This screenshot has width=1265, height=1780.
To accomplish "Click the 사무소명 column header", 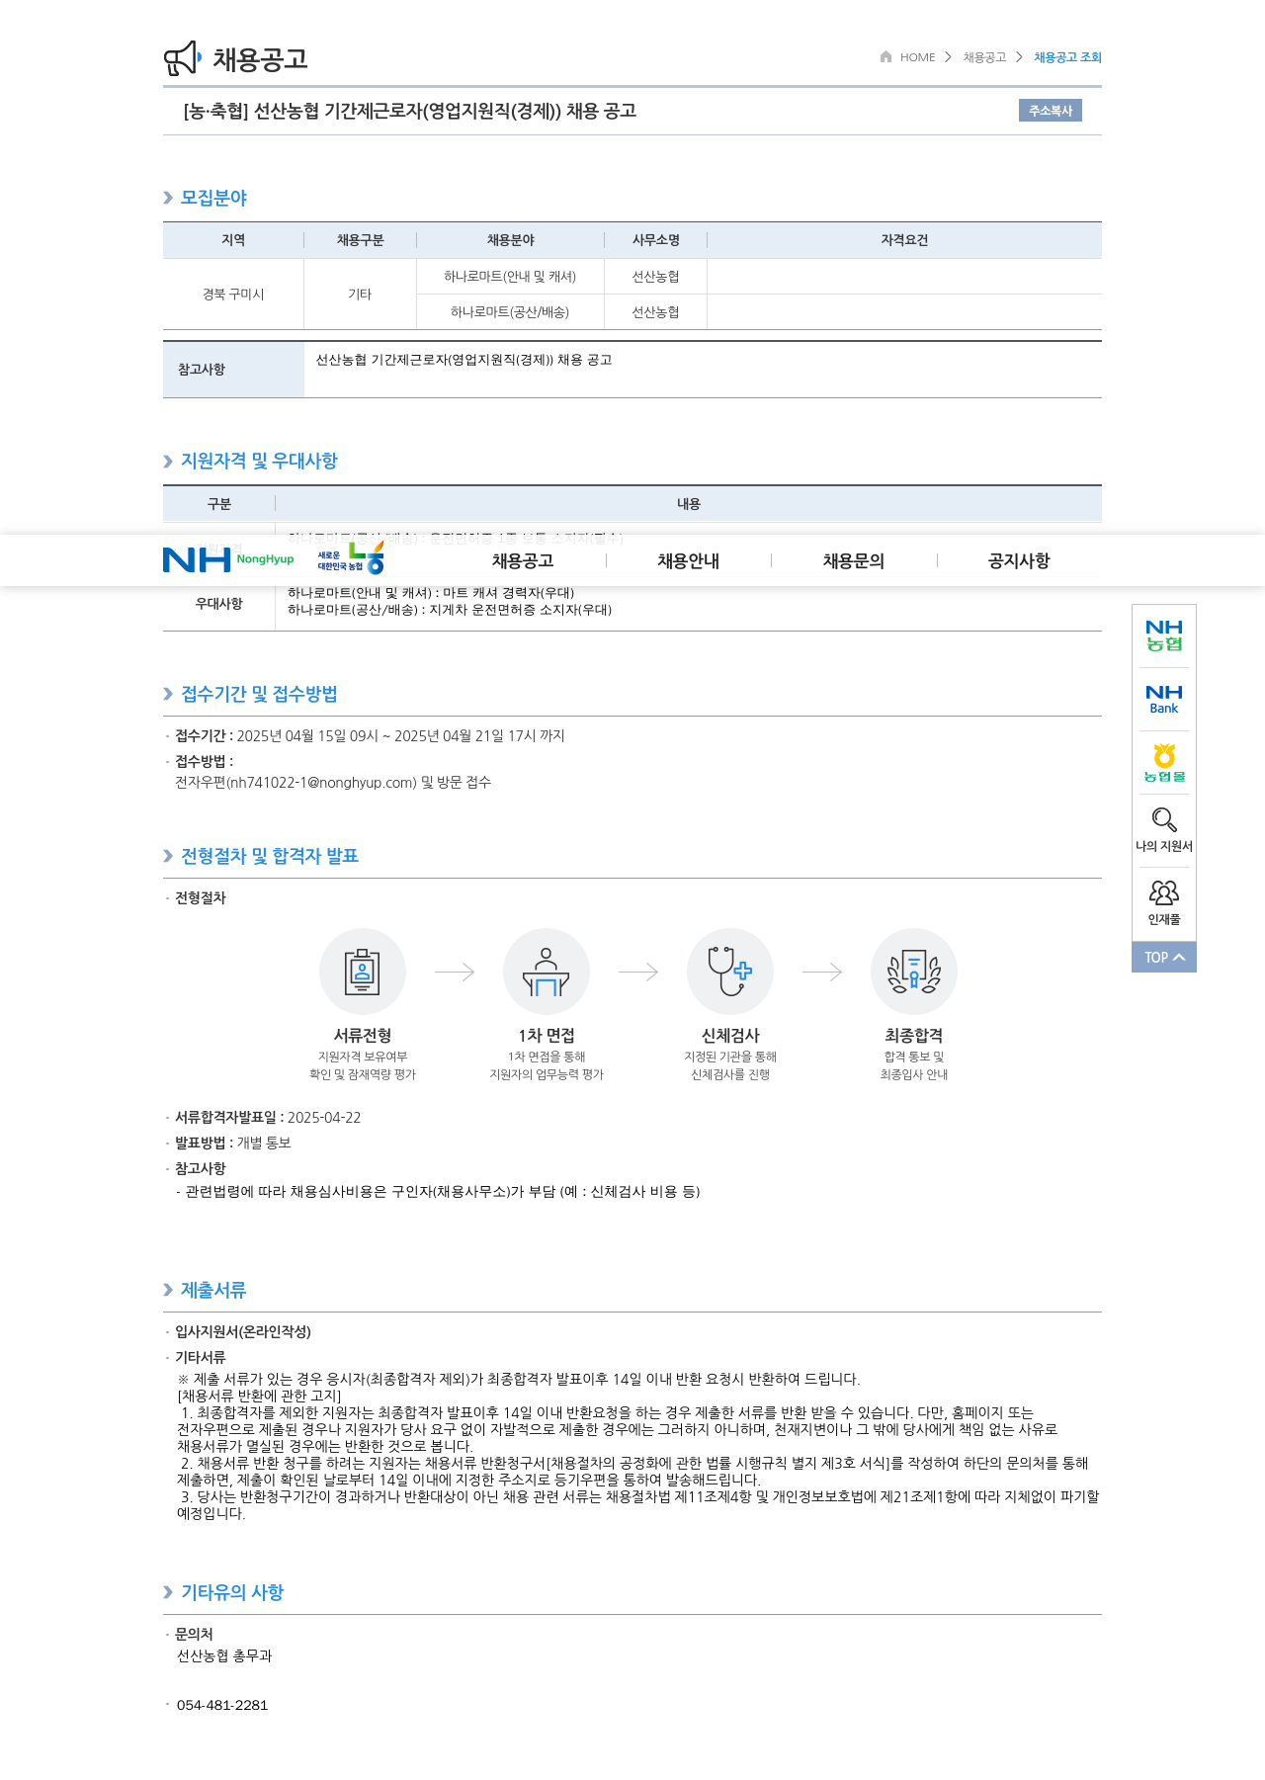I will point(656,240).
